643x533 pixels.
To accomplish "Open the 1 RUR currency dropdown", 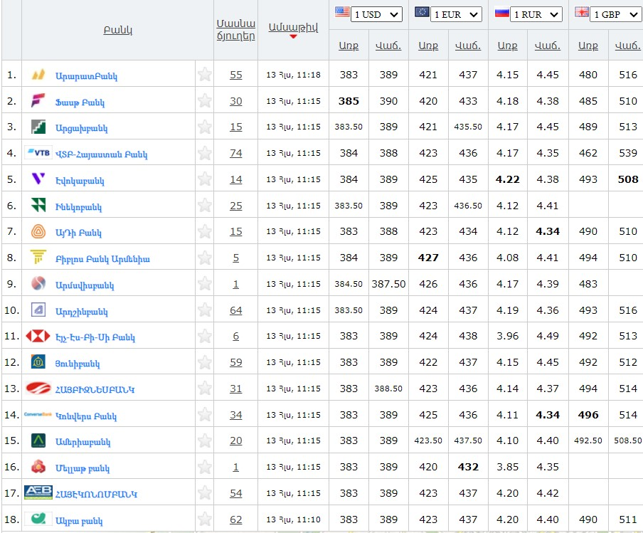I will (536, 14).
